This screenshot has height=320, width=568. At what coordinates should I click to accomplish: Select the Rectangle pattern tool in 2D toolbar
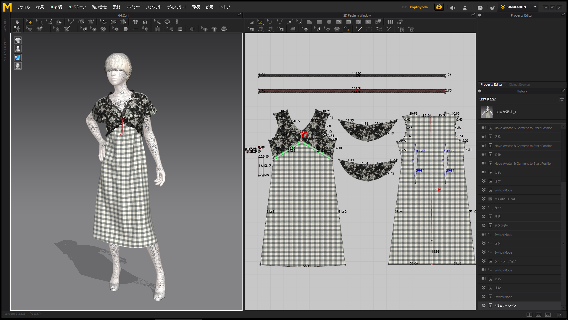click(319, 22)
